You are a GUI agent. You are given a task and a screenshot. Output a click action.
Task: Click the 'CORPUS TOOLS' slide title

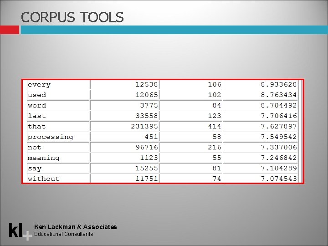pyautogui.click(x=72, y=17)
